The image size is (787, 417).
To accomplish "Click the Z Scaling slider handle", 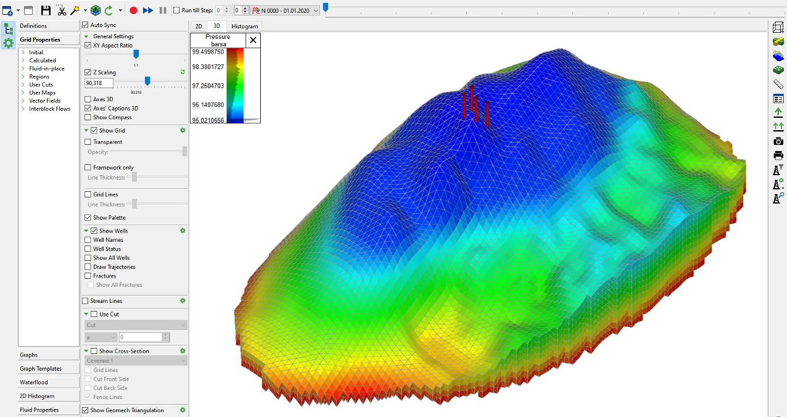I will pyautogui.click(x=147, y=81).
